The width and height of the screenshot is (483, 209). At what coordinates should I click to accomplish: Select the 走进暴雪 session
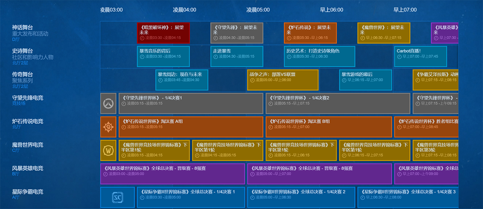237,57
